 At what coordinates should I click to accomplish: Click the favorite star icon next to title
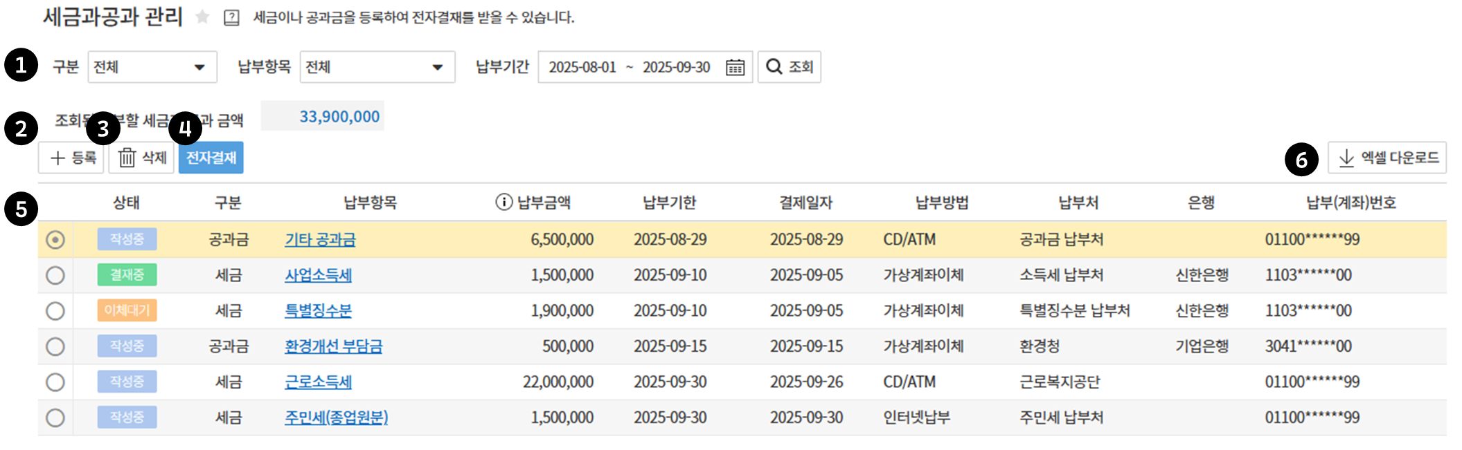pos(202,17)
